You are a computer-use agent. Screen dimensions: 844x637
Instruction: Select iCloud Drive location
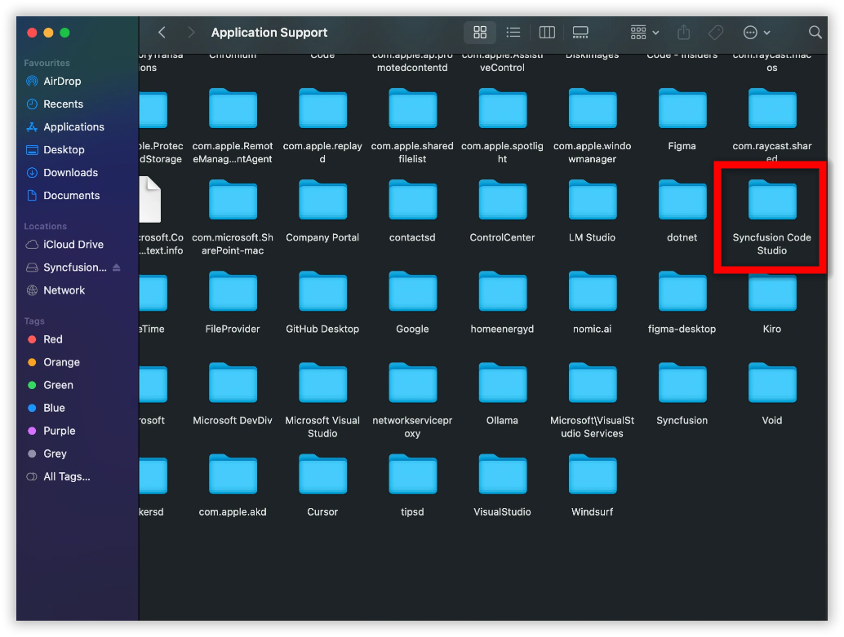tap(73, 245)
